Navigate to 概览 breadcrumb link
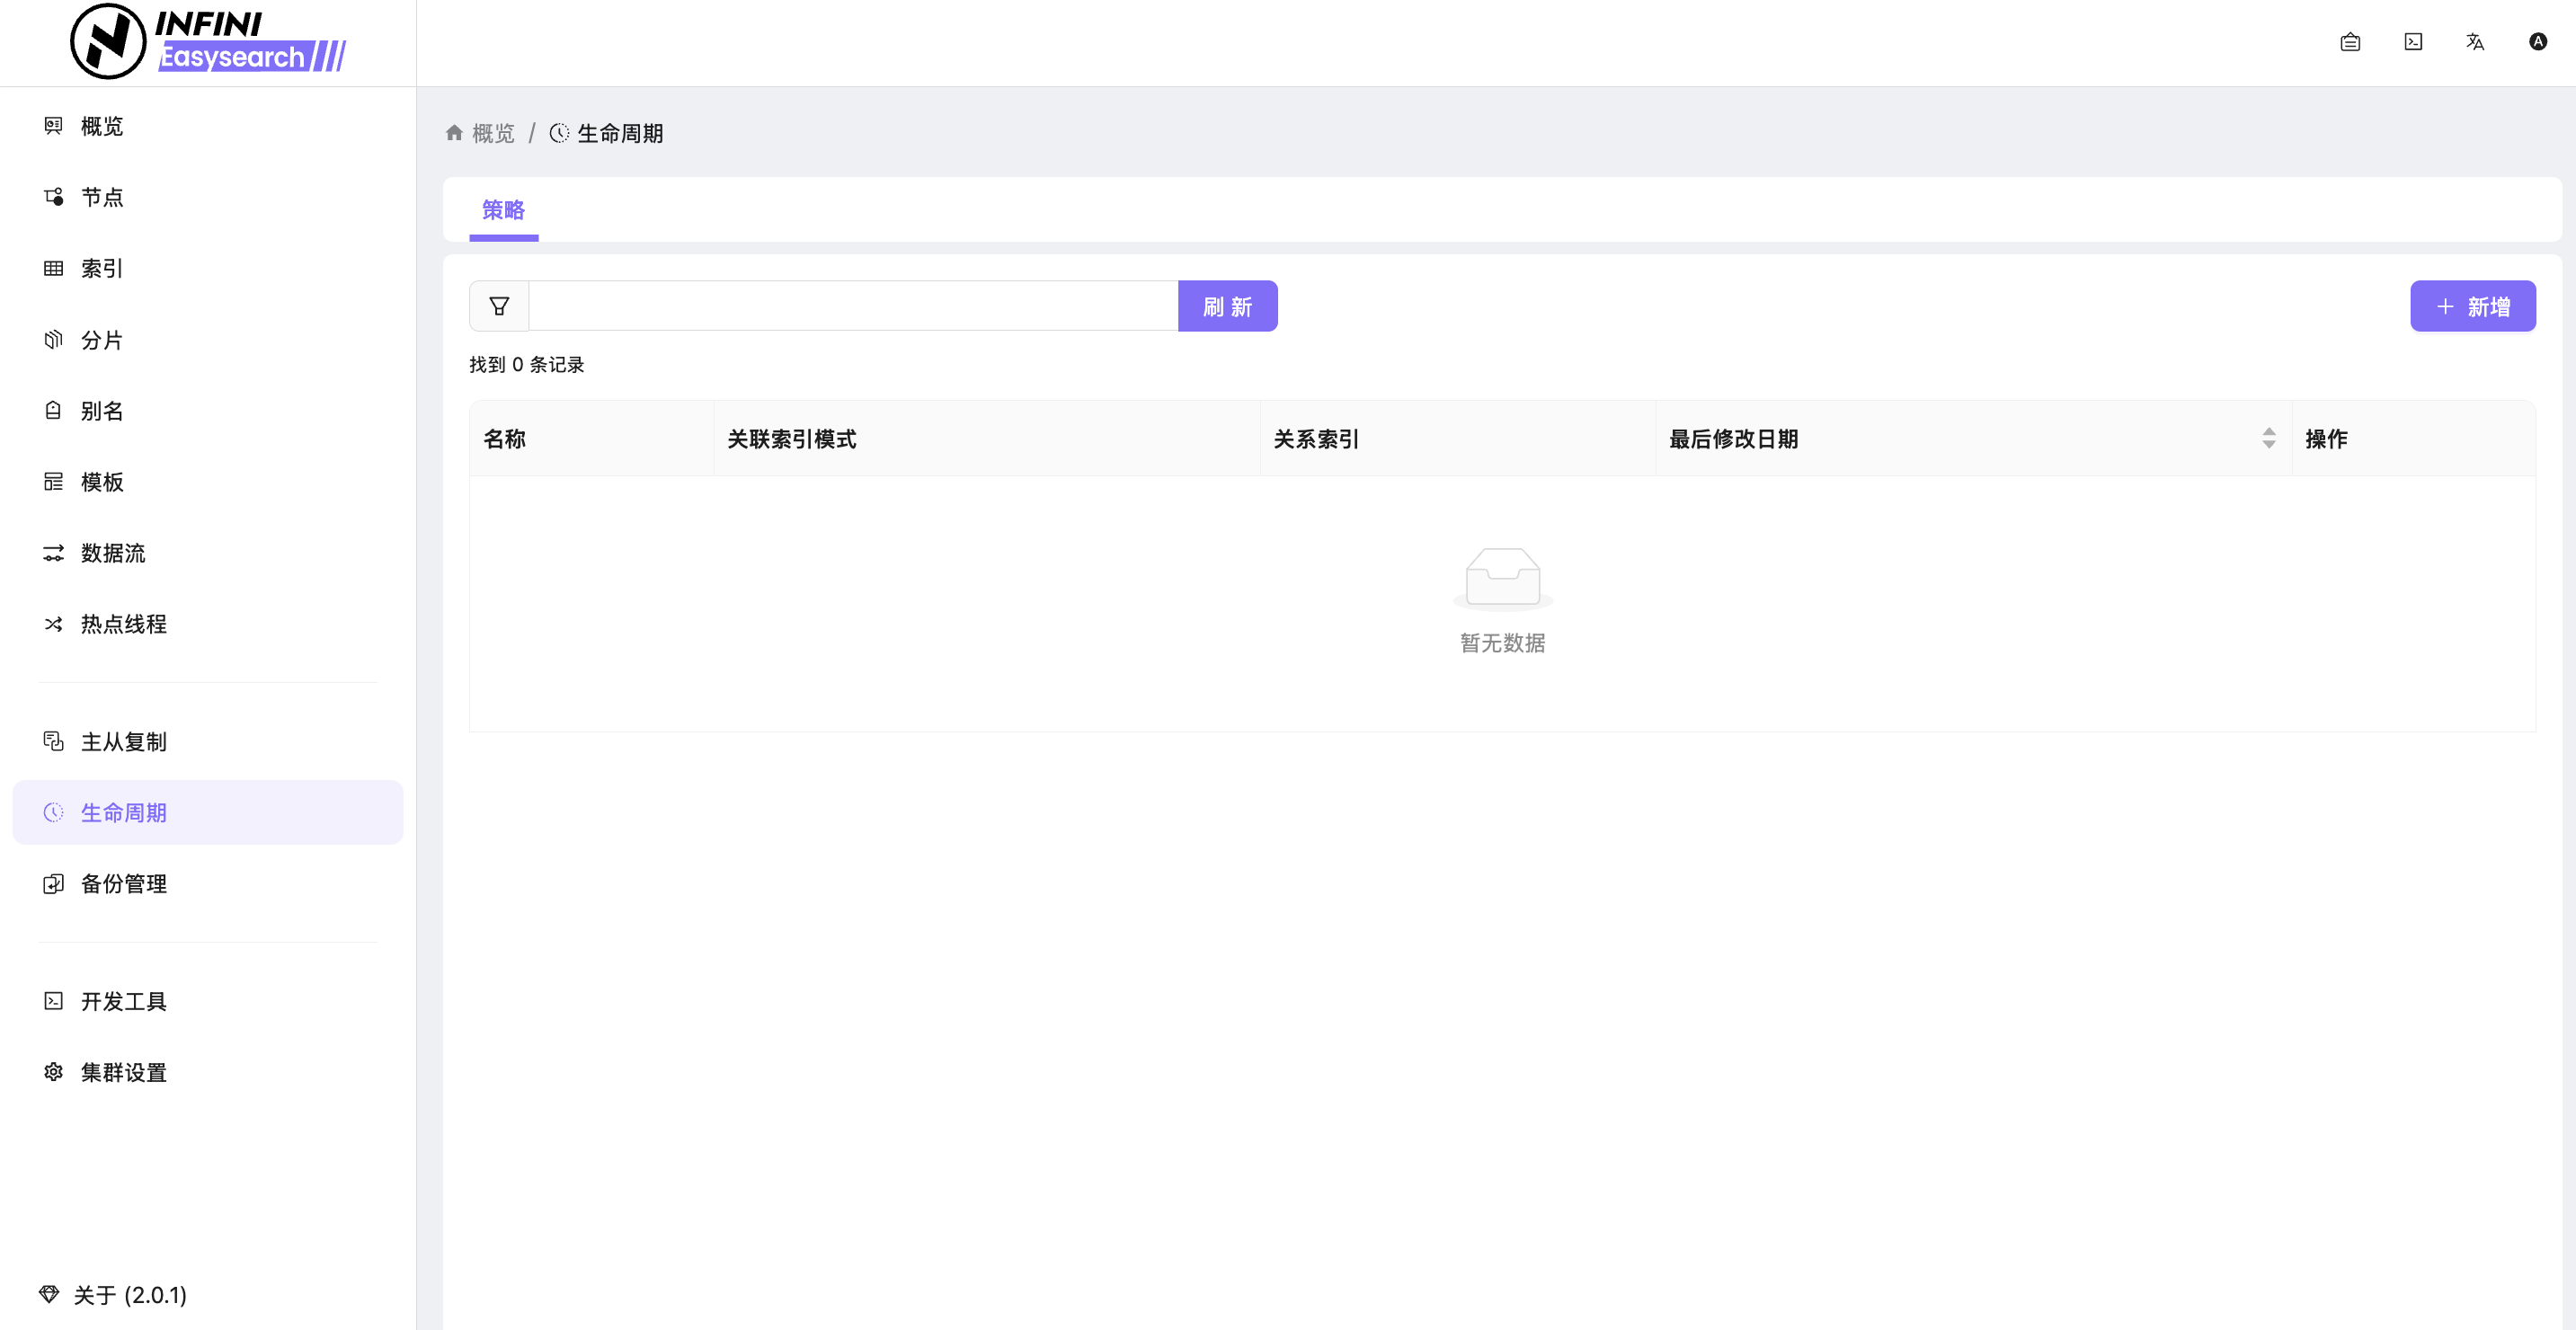This screenshot has width=2576, height=1330. [x=493, y=133]
